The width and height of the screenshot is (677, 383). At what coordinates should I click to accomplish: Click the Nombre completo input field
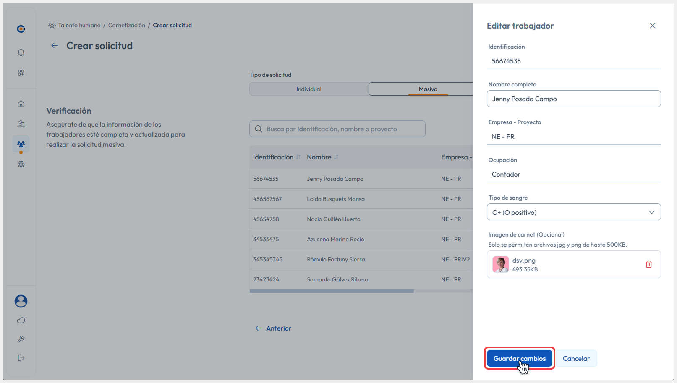tap(573, 99)
